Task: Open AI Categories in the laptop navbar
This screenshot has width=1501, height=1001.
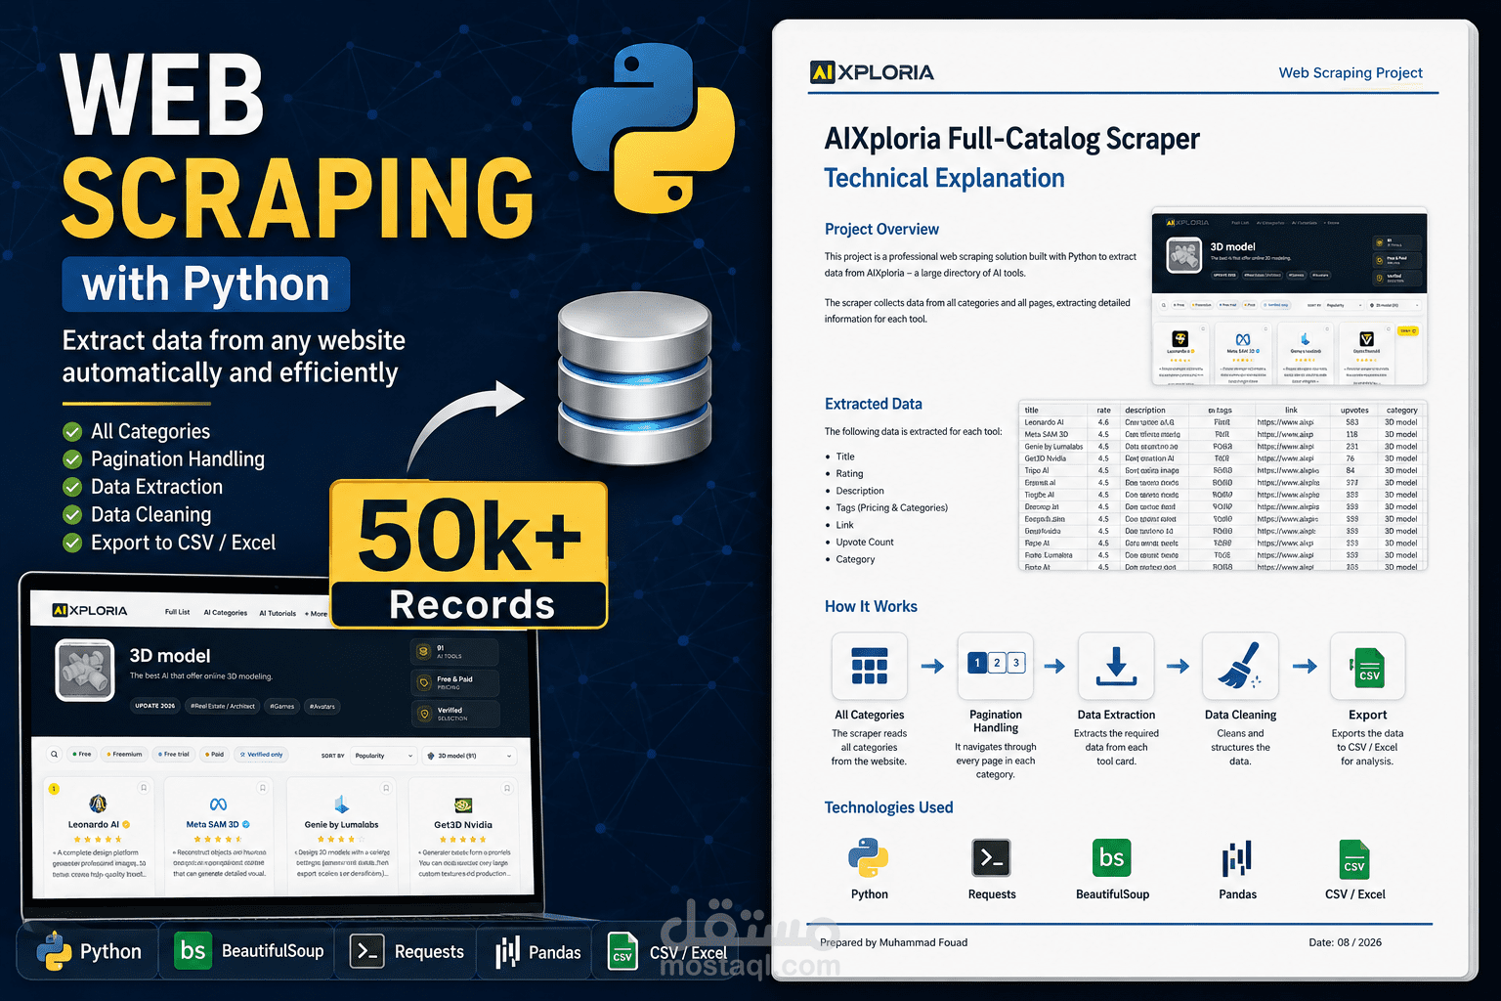Action: [x=226, y=613]
